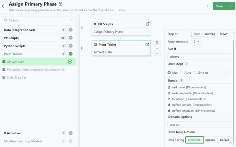Click table icon beside Production And Completion Dashboards
Screen dimensions: 236x147
pos(4,70)
